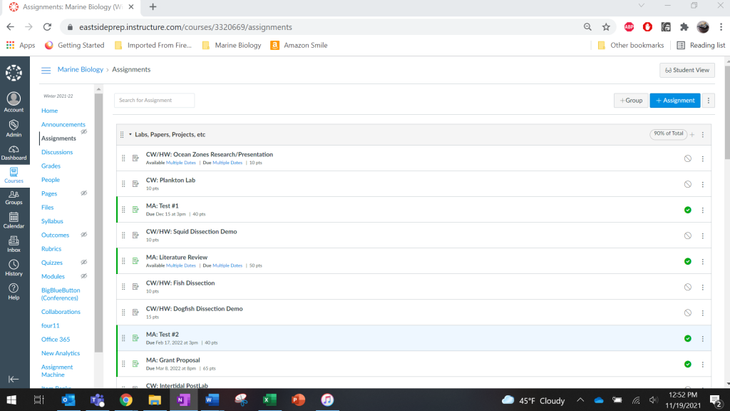Screen dimensions: 730x411
Task: Unpublish MA: Grant Proposal
Action: pyautogui.click(x=688, y=364)
